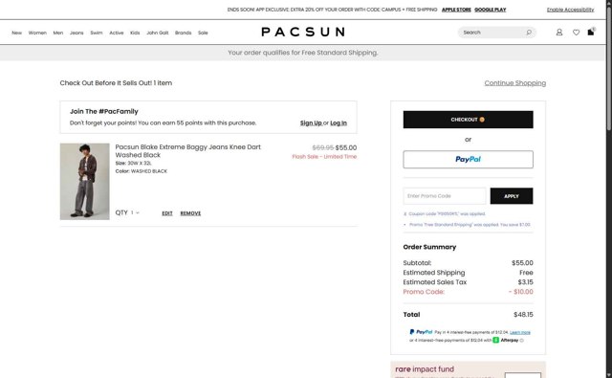Screen dimensions: 612x378
Task: Click into the Enter Promo Code field
Action: (445, 196)
